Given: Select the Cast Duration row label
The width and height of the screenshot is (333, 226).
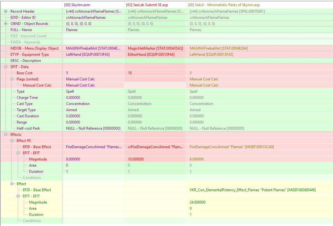Looking at the screenshot, I should point(27,116).
